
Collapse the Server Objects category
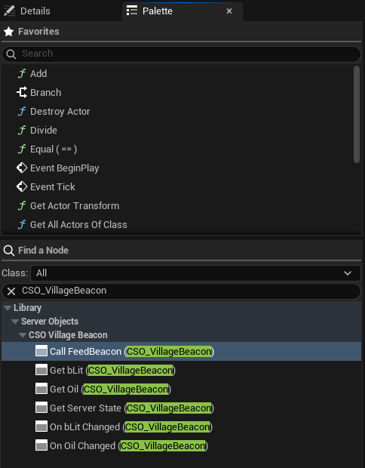coord(15,322)
